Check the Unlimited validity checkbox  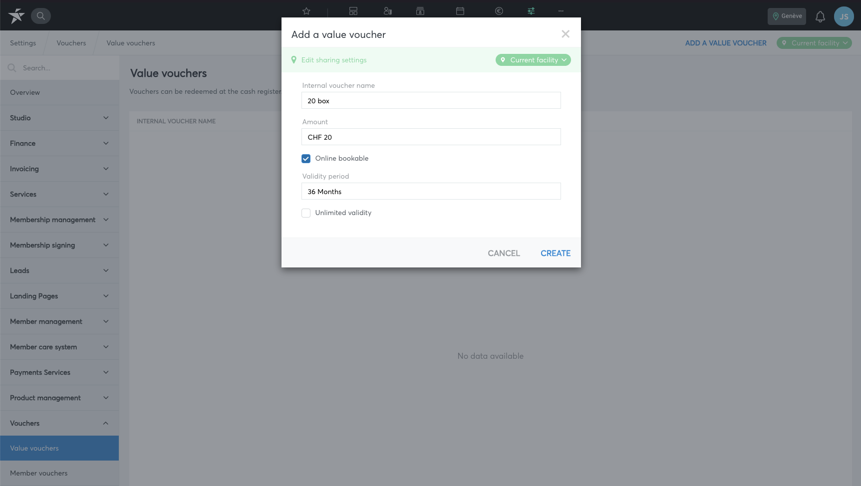click(x=306, y=213)
